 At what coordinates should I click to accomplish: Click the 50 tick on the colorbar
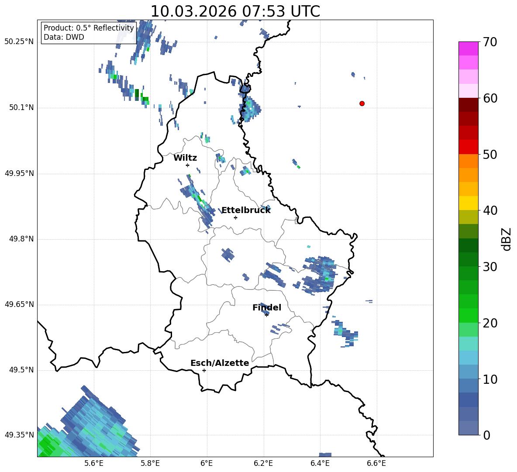pos(490,154)
